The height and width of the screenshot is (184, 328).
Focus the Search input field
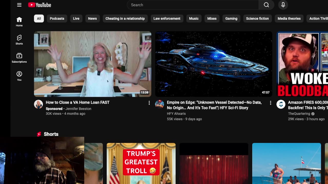[193, 5]
